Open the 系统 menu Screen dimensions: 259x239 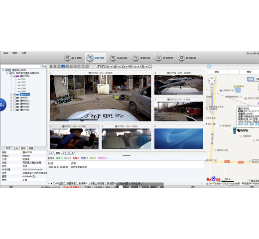click(x=5, y=53)
